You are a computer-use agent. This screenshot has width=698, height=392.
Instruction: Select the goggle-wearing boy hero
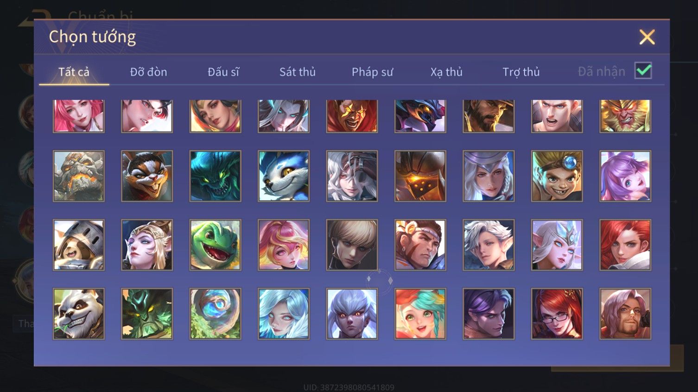(x=557, y=176)
